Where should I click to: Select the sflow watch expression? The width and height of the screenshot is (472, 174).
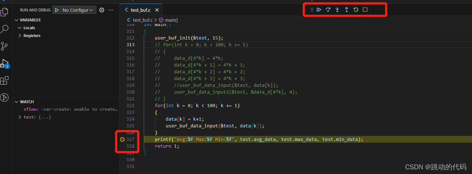71,109
